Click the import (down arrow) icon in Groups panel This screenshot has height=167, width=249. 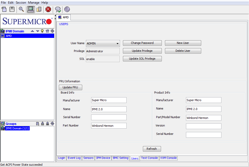[x=43, y=124]
